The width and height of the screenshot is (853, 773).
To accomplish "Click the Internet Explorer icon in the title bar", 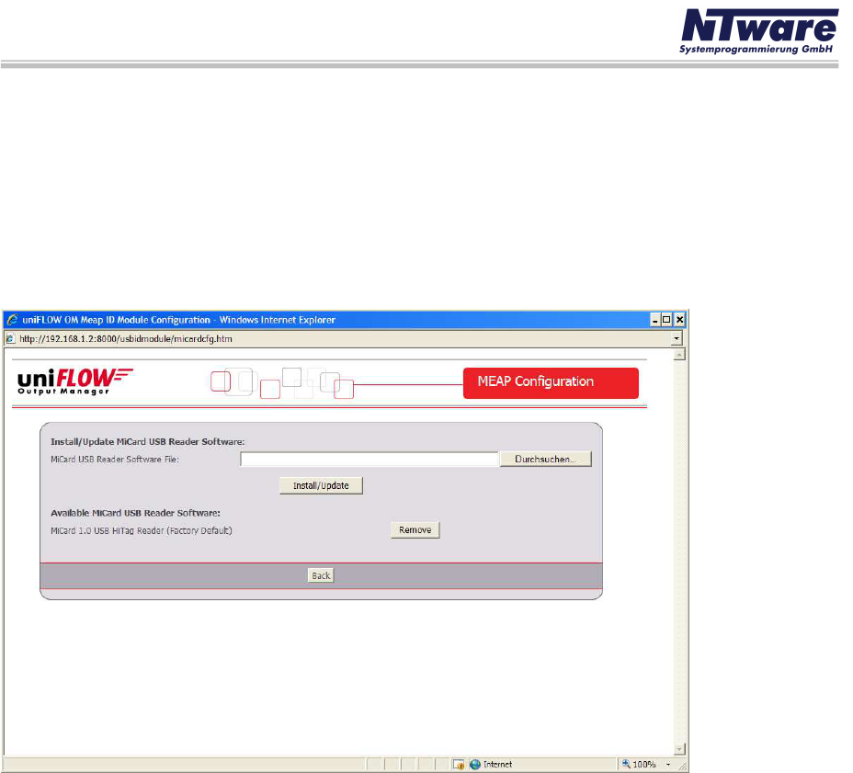I will (x=12, y=319).
